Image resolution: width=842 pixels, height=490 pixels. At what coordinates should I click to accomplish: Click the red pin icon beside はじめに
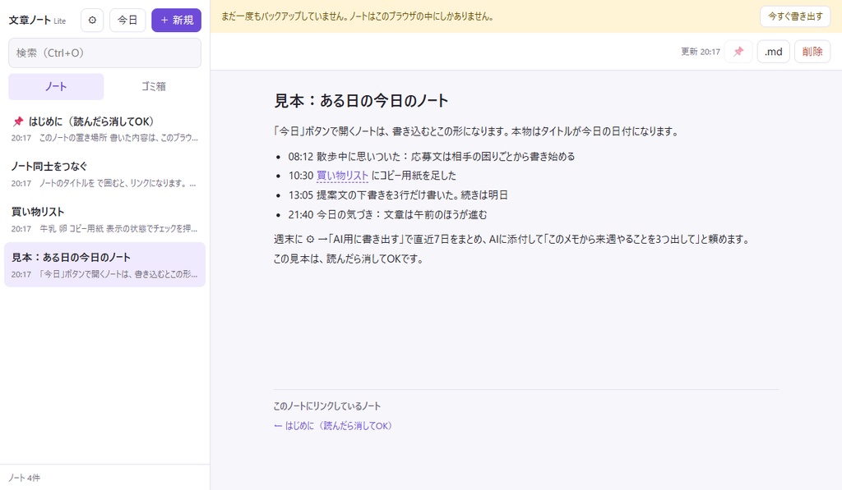click(18, 121)
